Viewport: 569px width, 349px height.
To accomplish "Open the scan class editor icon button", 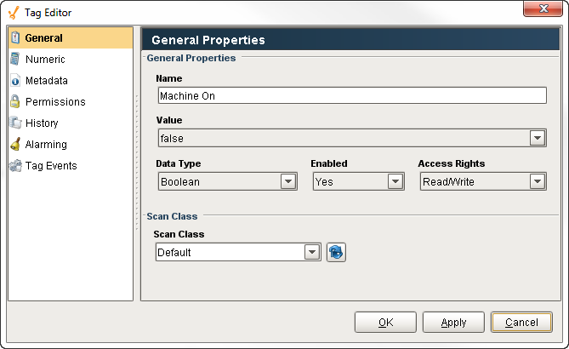I will click(x=336, y=253).
